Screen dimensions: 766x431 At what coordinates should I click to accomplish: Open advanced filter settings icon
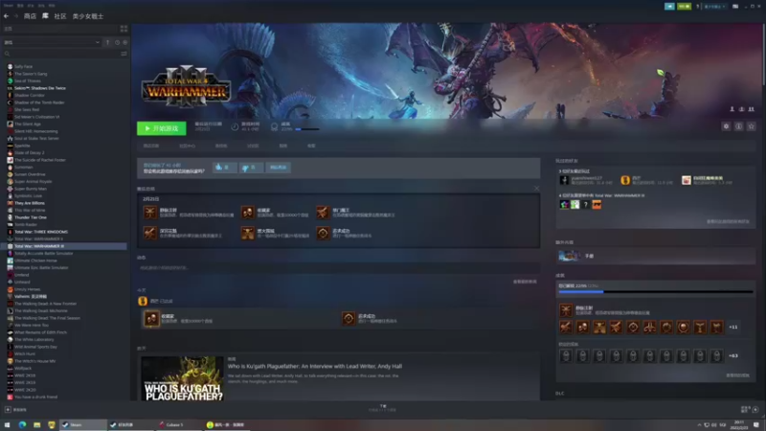click(x=124, y=54)
